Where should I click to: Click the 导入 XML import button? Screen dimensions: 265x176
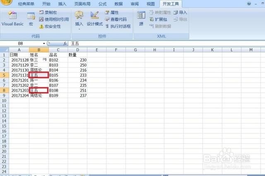[181, 13]
